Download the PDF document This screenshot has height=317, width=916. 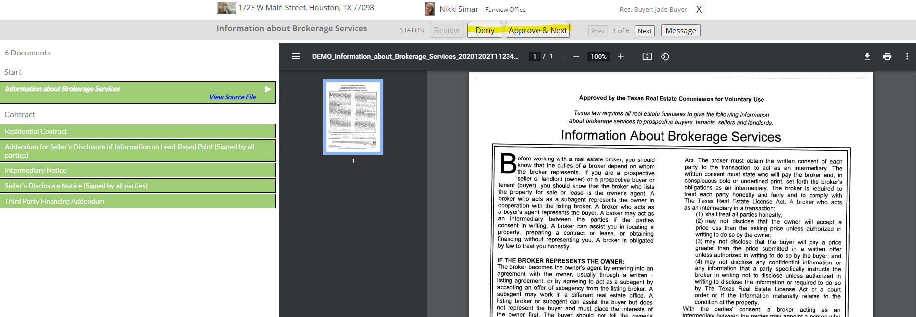click(x=867, y=56)
